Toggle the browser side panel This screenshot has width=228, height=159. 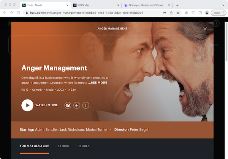pos(200,13)
